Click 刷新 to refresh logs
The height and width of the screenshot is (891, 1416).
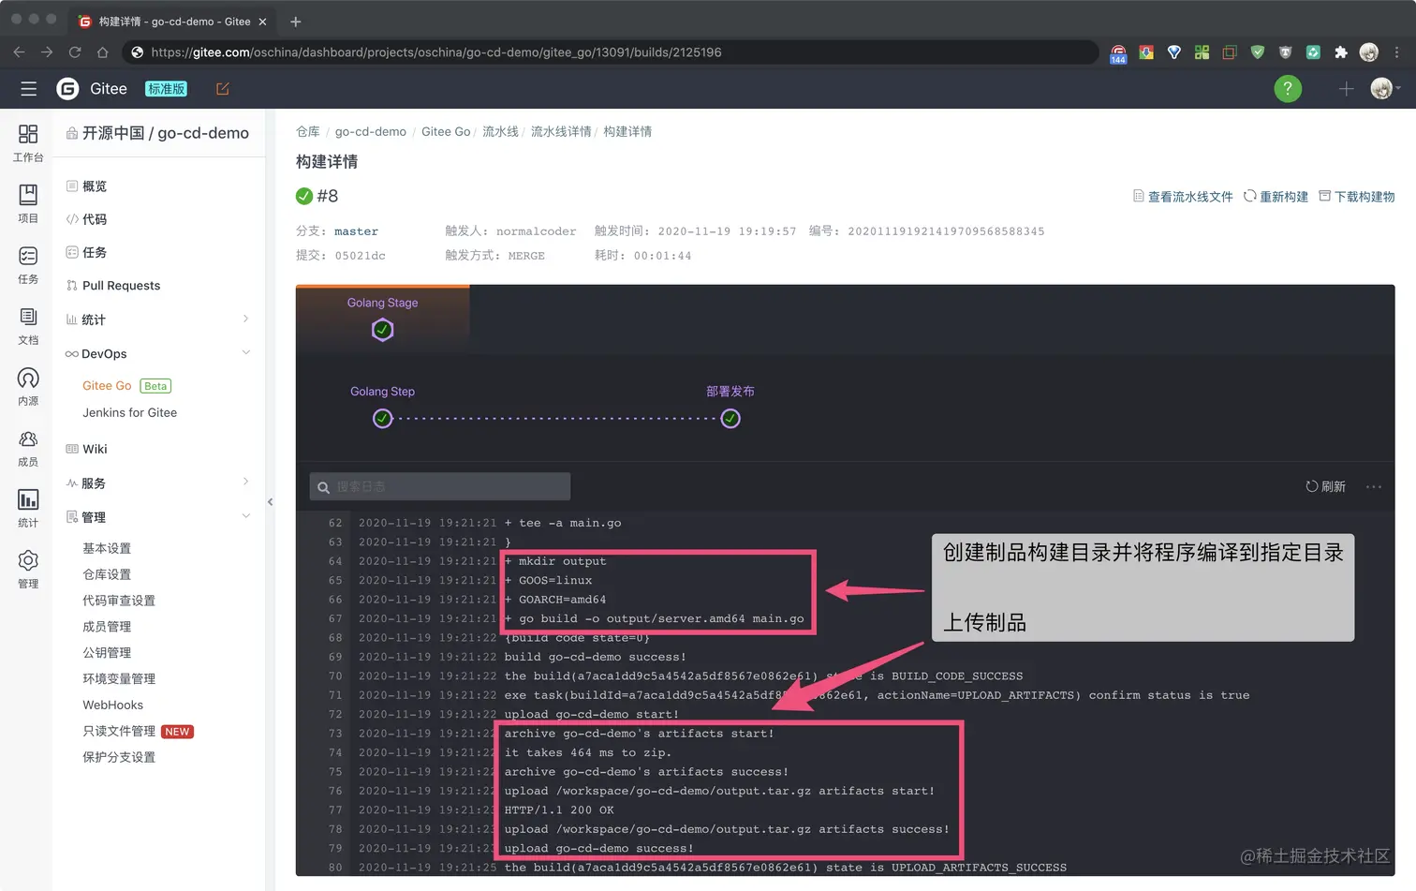coord(1325,486)
